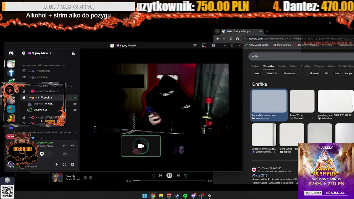Open Discord user settings gear
Screen dimensions: 354x199
click(x=72, y=165)
